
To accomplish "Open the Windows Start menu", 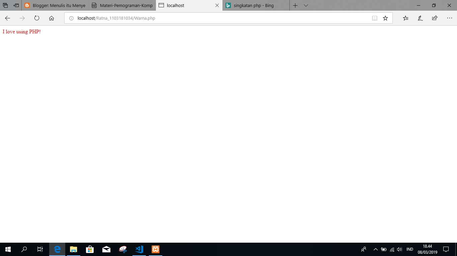I will pos(8,249).
